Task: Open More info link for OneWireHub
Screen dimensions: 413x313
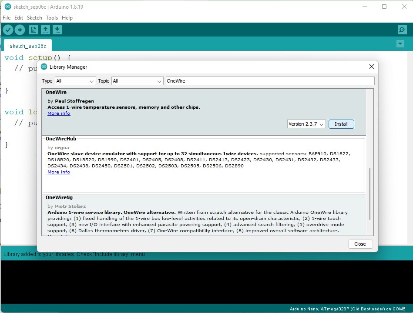Action: tap(59, 172)
